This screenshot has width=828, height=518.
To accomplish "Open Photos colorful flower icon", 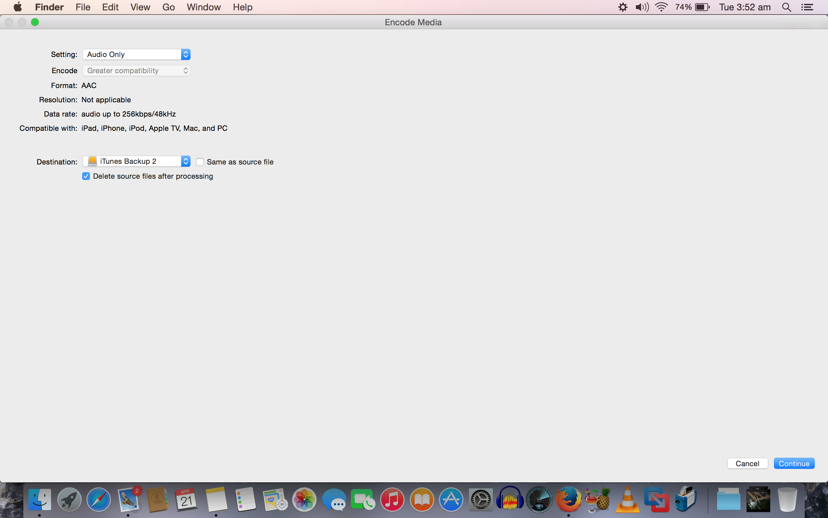I will 304,499.
